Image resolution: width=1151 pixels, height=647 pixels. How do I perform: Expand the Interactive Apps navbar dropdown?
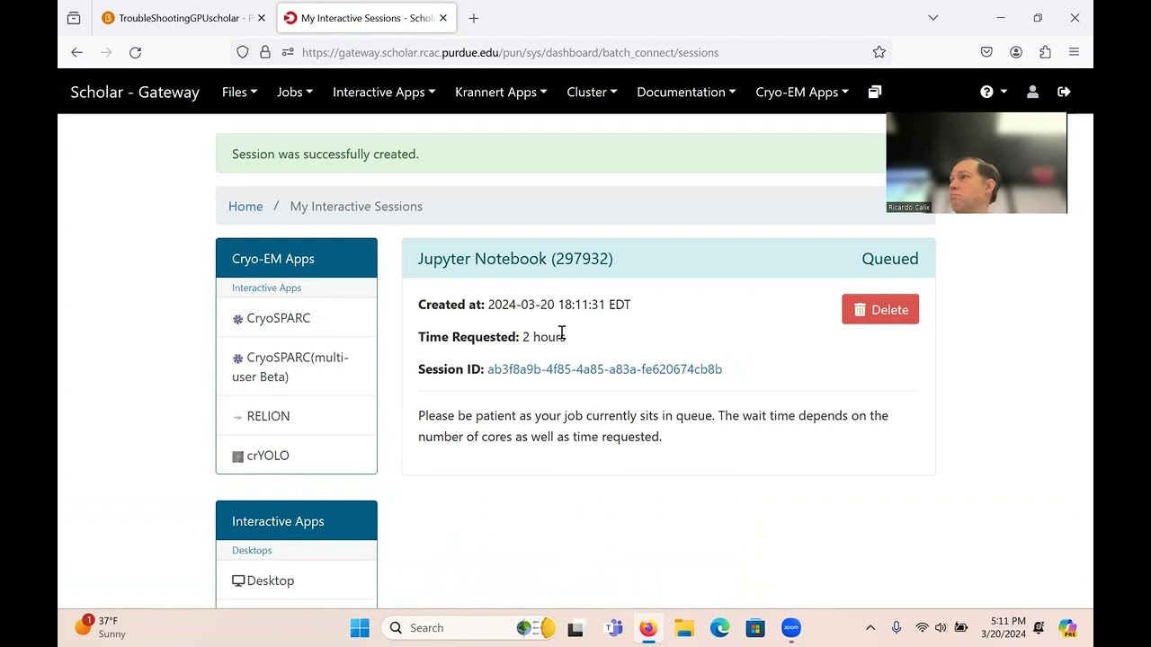click(383, 92)
